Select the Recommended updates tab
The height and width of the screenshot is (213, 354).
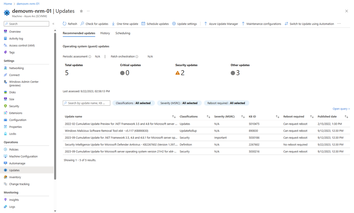(79, 33)
